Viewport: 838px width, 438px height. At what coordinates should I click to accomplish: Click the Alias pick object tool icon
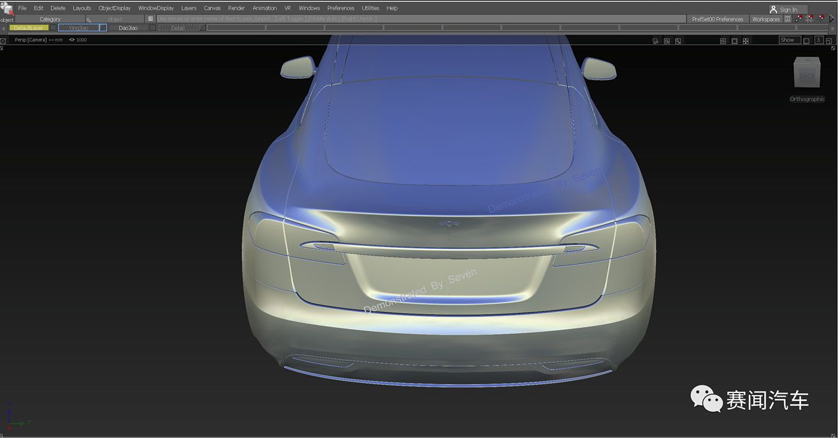coord(7,8)
